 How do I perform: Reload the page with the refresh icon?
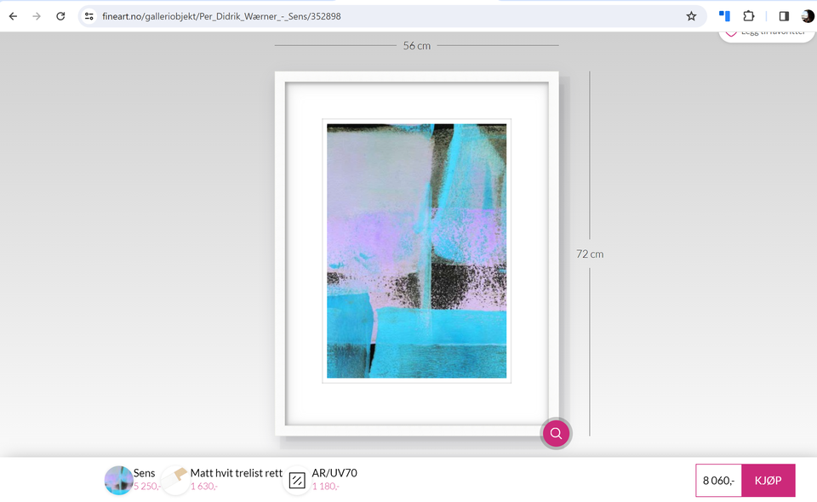pyautogui.click(x=60, y=16)
